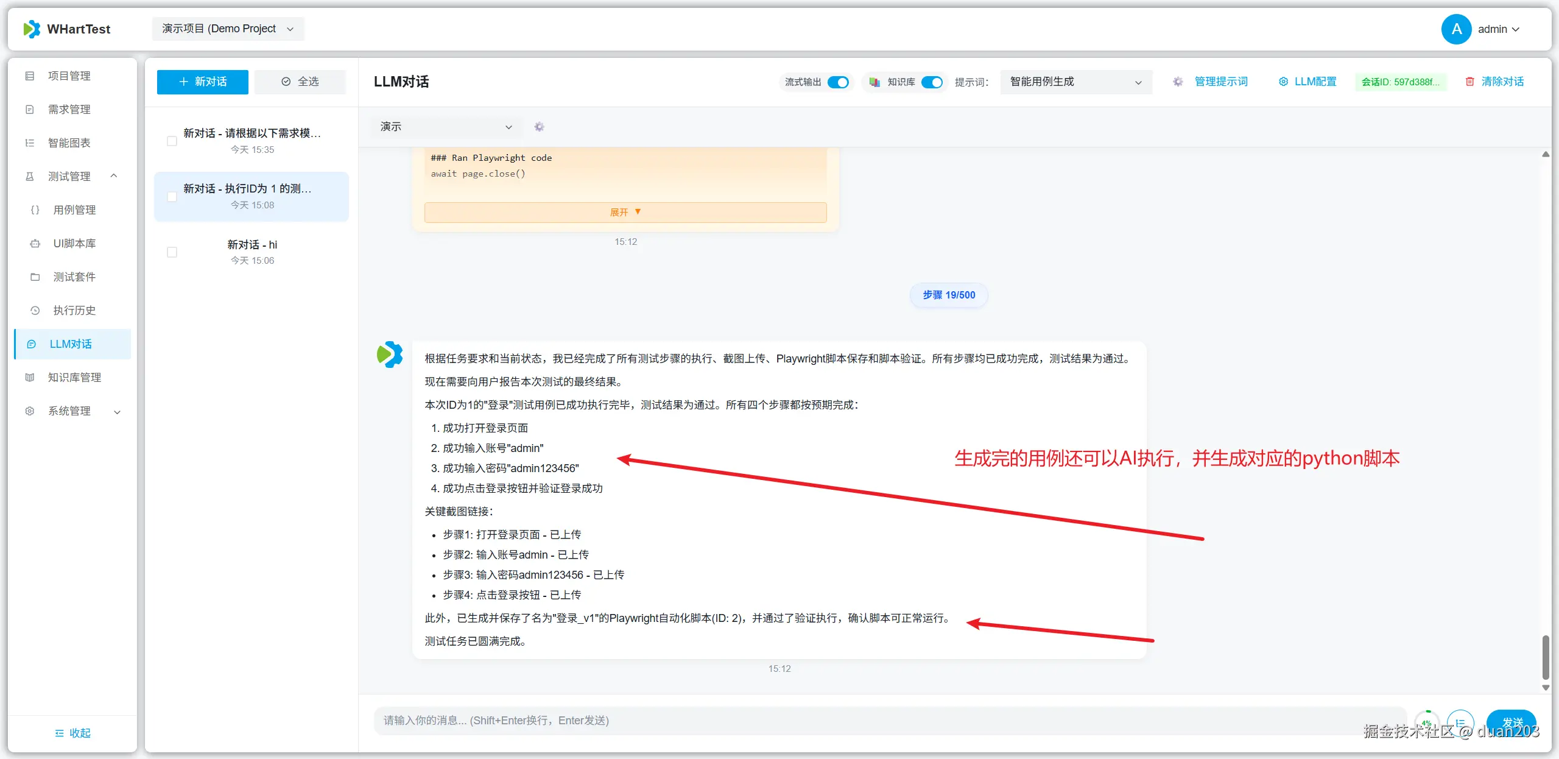Click the 4% circular progress indicator
The width and height of the screenshot is (1559, 759).
click(1428, 724)
